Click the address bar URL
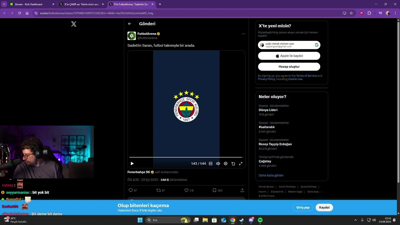 pos(97,13)
